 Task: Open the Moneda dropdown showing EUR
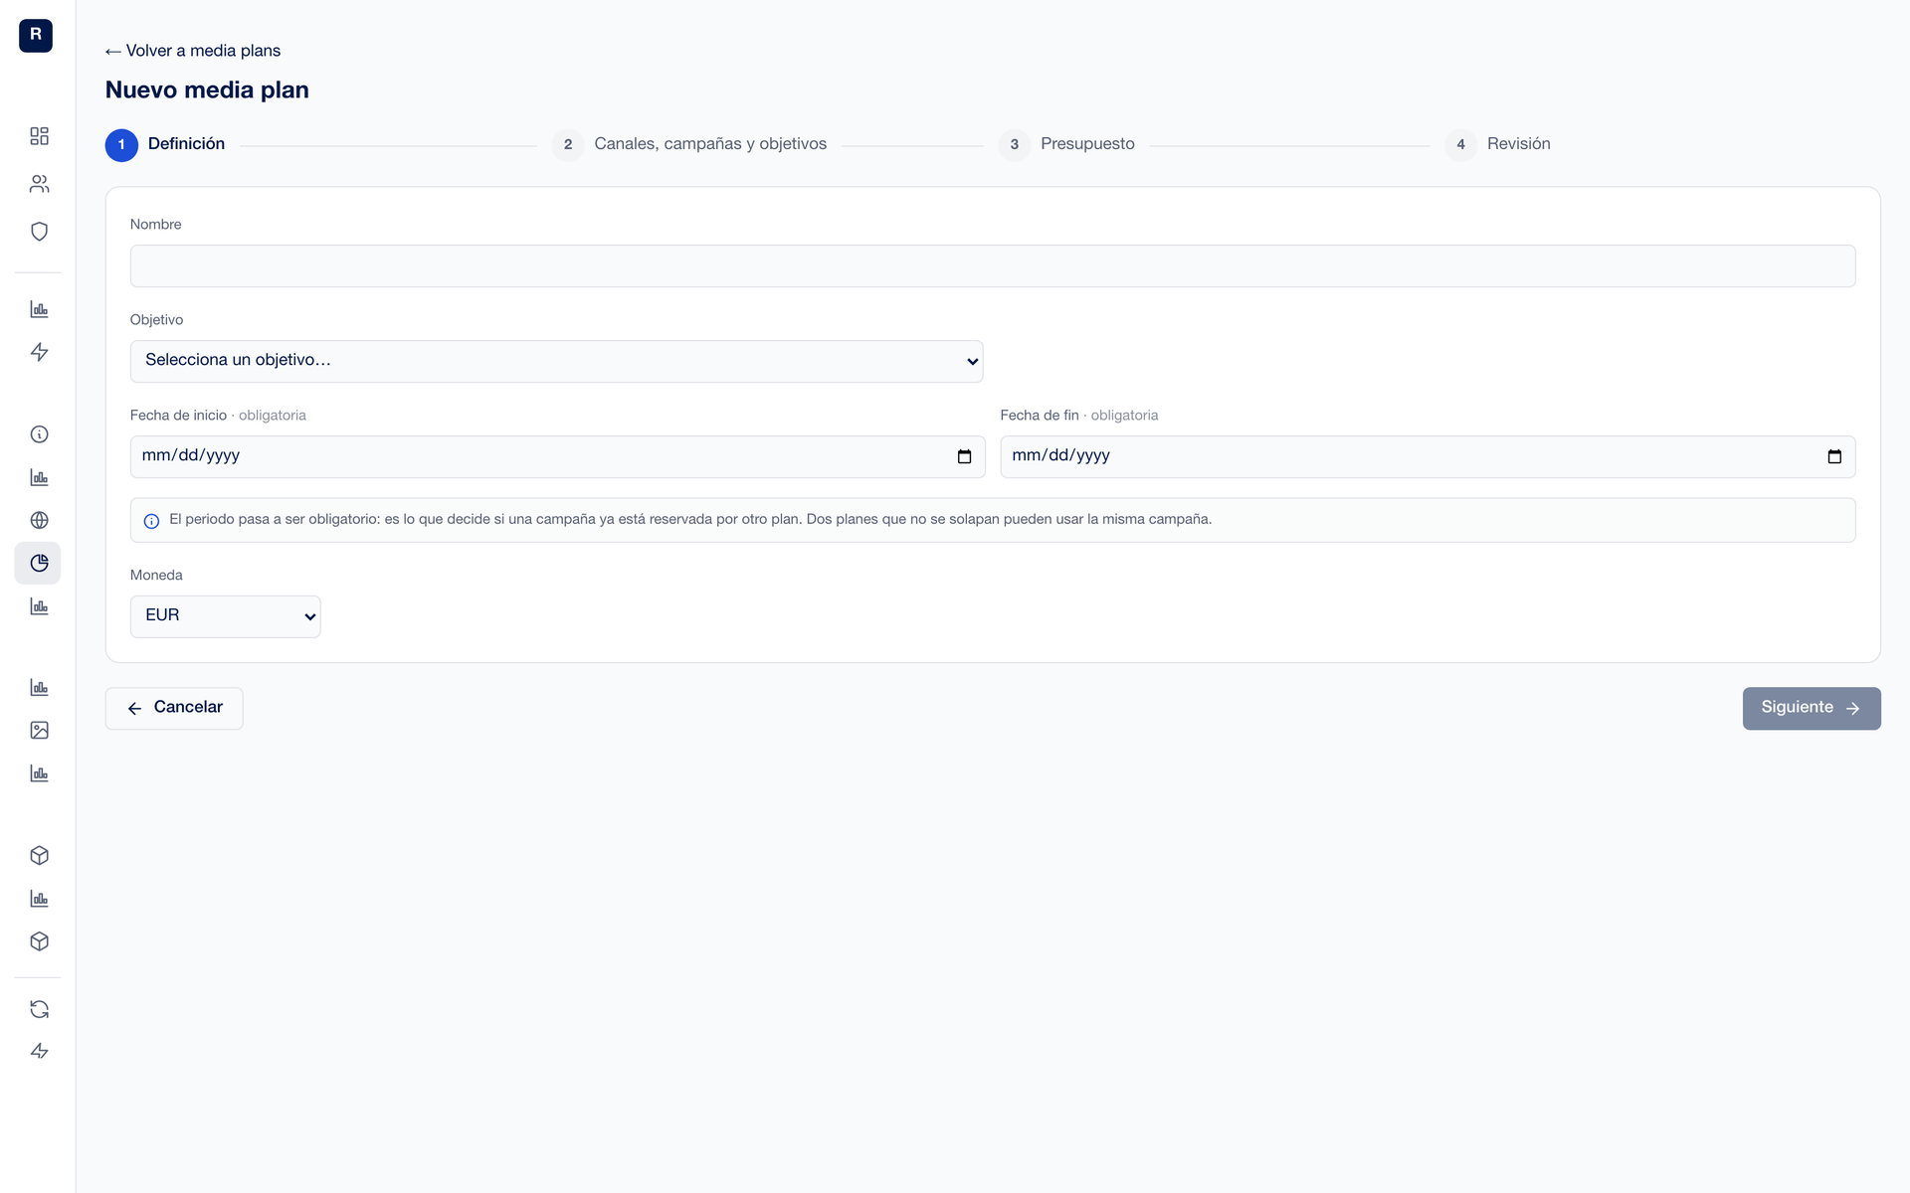point(225,616)
